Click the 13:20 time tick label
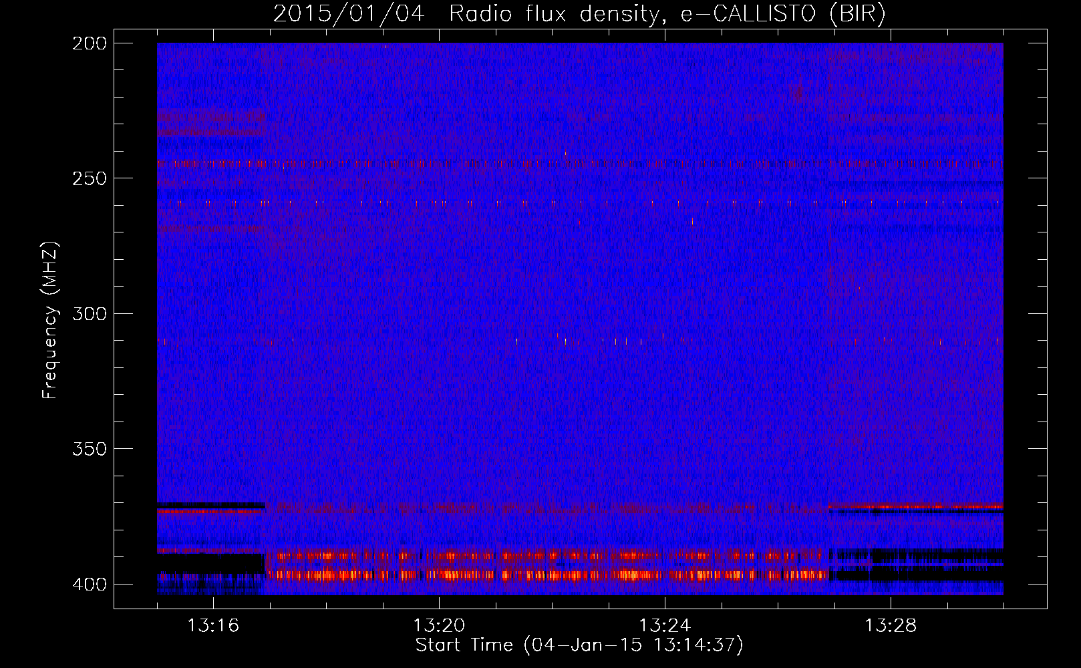The height and width of the screenshot is (668, 1081). [x=439, y=625]
